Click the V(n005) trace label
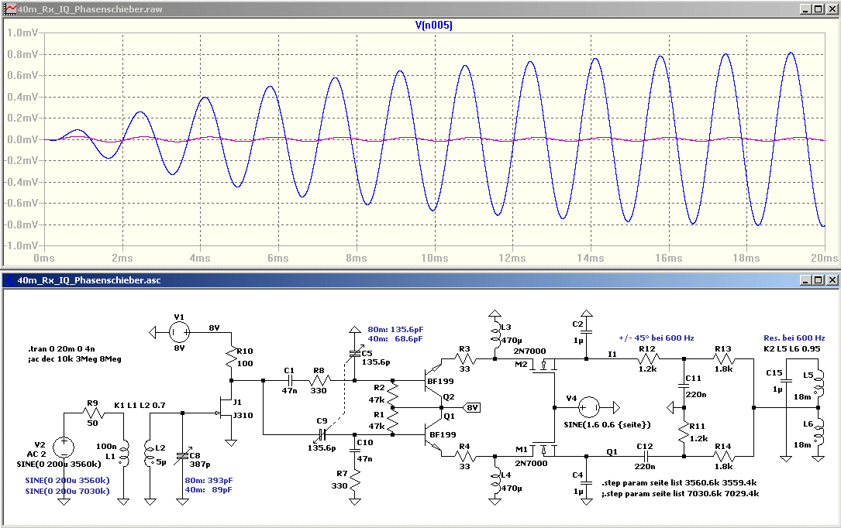 [433, 26]
